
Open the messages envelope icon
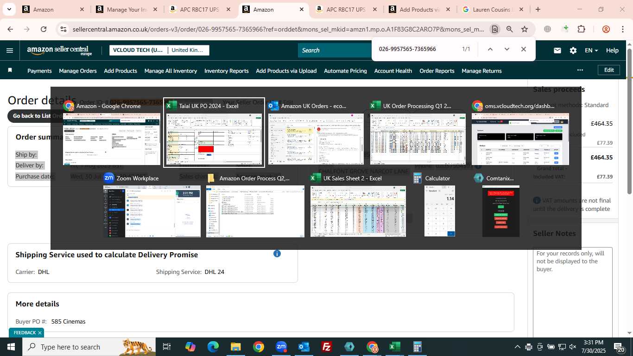(x=557, y=51)
